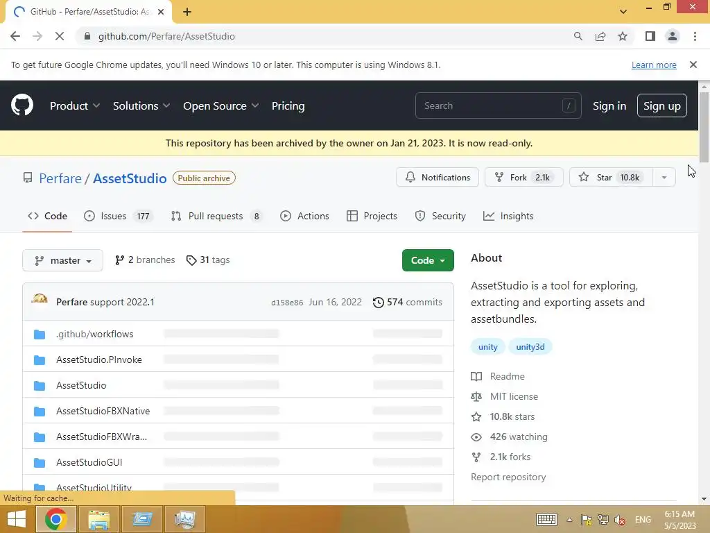Click the Action Center flag tray icon
The height and width of the screenshot is (533, 710).
[x=586, y=519]
